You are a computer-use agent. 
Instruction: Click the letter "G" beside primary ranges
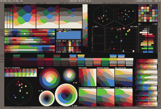[159, 77]
